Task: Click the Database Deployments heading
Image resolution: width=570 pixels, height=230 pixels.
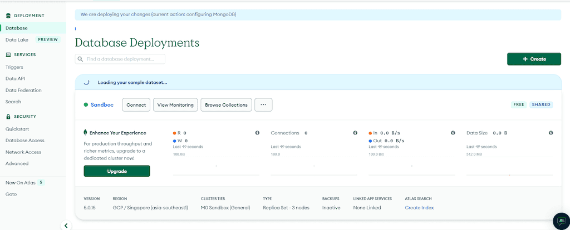Action: click(x=137, y=43)
